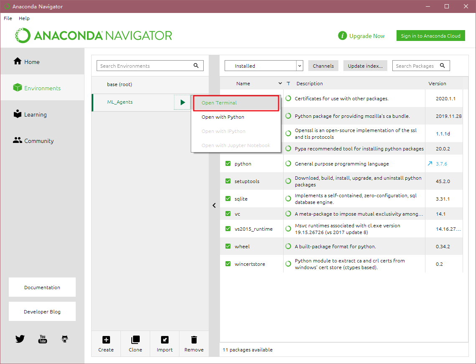
Task: Click the status circle for wheel row
Action: pos(288,246)
